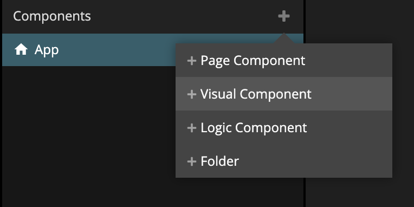The width and height of the screenshot is (414, 207).
Task: Click the plus icon before Logic Component
Action: pyautogui.click(x=192, y=128)
